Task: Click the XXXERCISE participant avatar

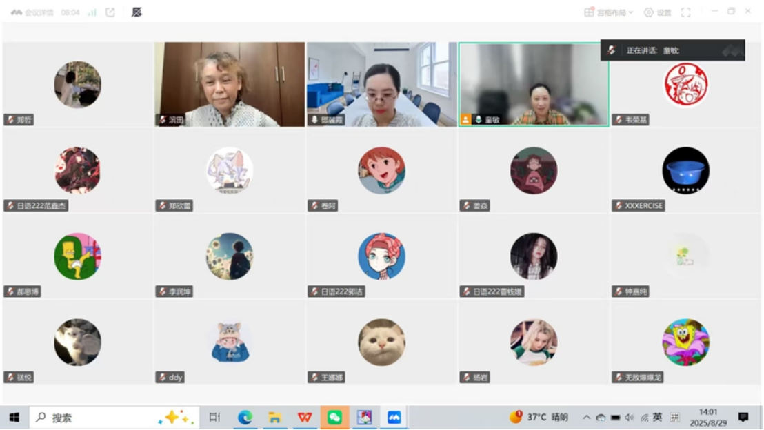Action: click(x=685, y=170)
